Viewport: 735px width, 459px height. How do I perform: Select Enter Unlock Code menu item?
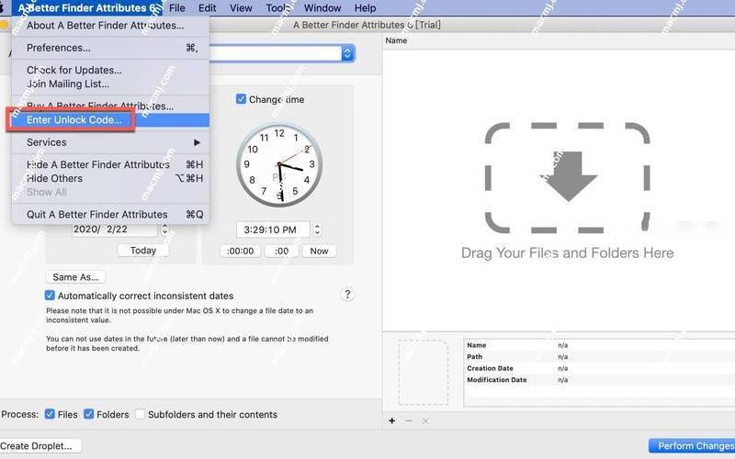point(73,120)
